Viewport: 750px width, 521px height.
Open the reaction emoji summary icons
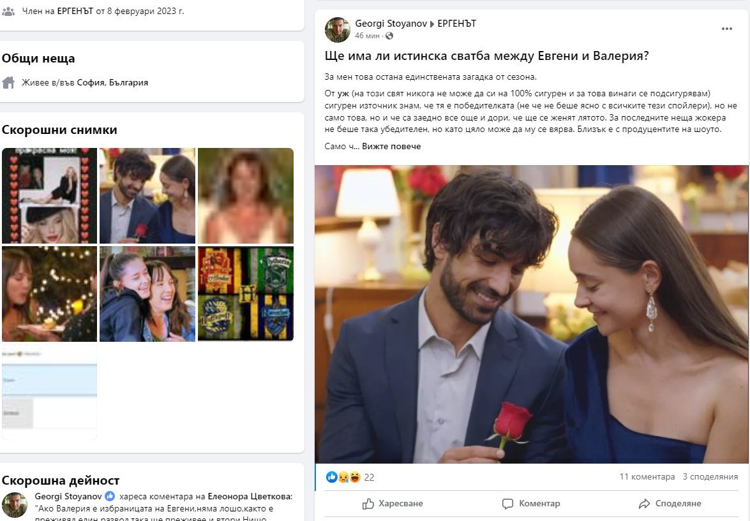[343, 477]
